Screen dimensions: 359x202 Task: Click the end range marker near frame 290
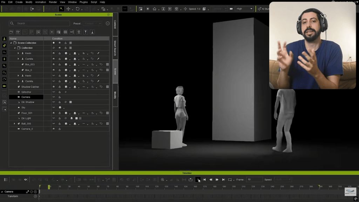319,187
